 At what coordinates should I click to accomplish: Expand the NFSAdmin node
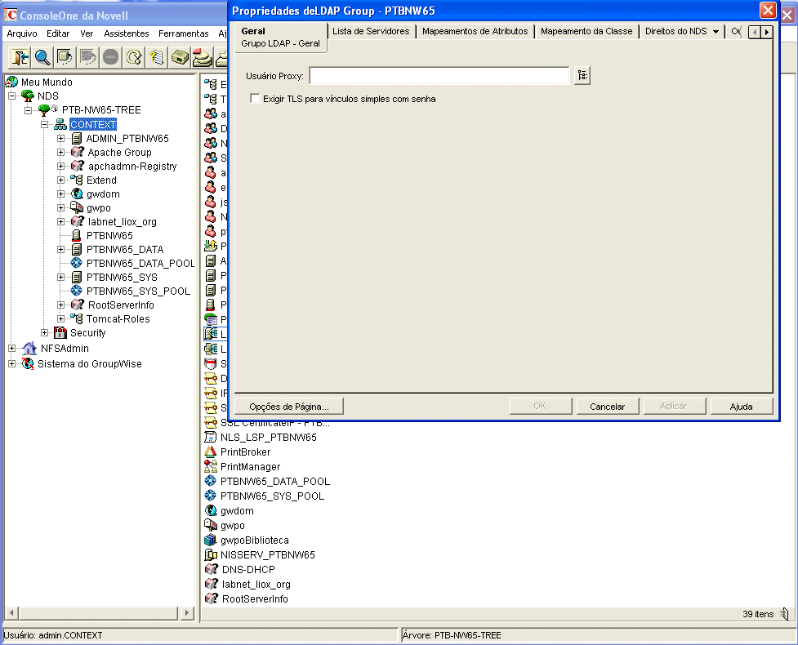click(11, 349)
